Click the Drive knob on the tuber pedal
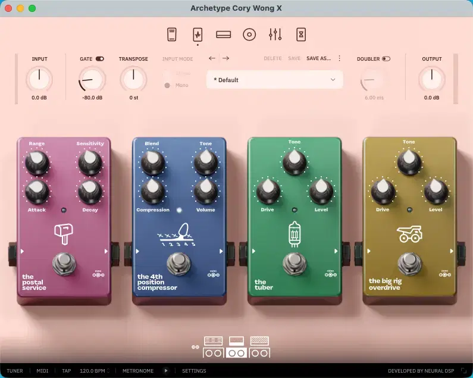 [x=267, y=190]
